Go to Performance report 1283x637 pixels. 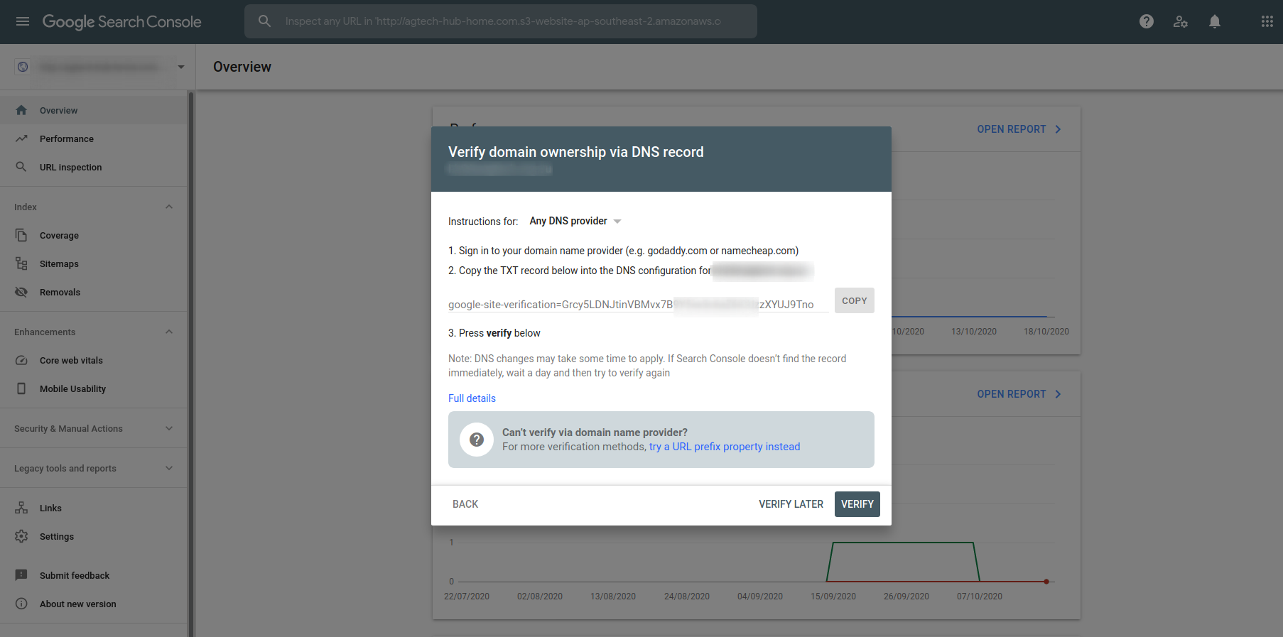pyautogui.click(x=93, y=138)
